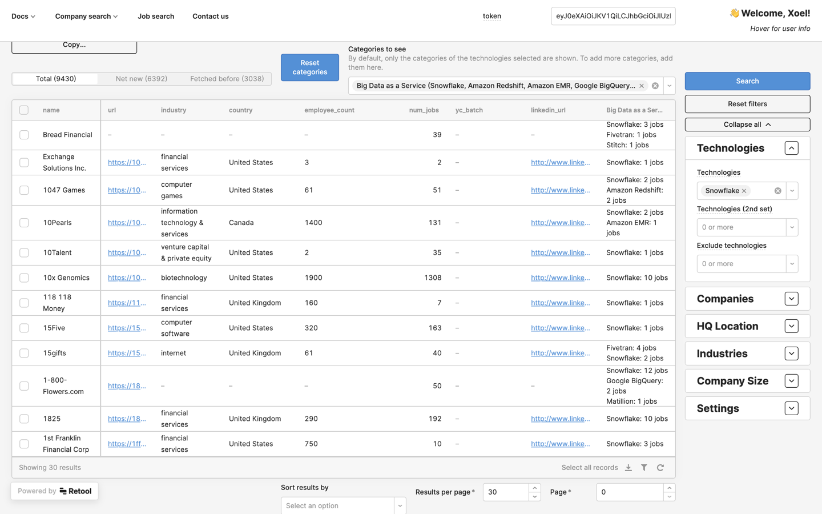This screenshot has height=514, width=822.
Task: Check the Exchange Solutions Inc. row checkbox
Action: 24,163
